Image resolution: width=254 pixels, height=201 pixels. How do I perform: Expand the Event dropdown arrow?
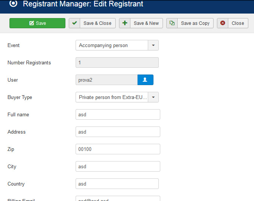[x=153, y=45]
